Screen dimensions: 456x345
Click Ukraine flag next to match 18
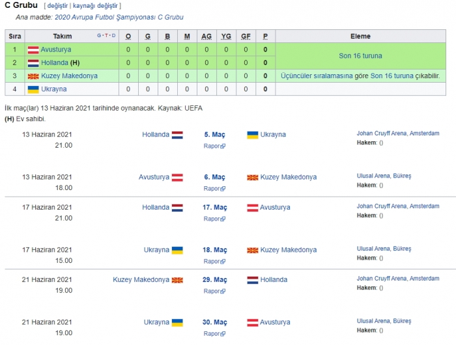click(177, 250)
